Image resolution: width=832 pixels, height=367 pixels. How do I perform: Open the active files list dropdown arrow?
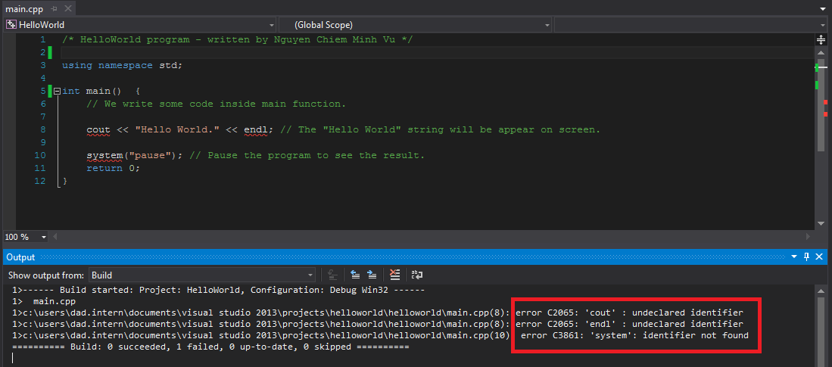coord(822,9)
